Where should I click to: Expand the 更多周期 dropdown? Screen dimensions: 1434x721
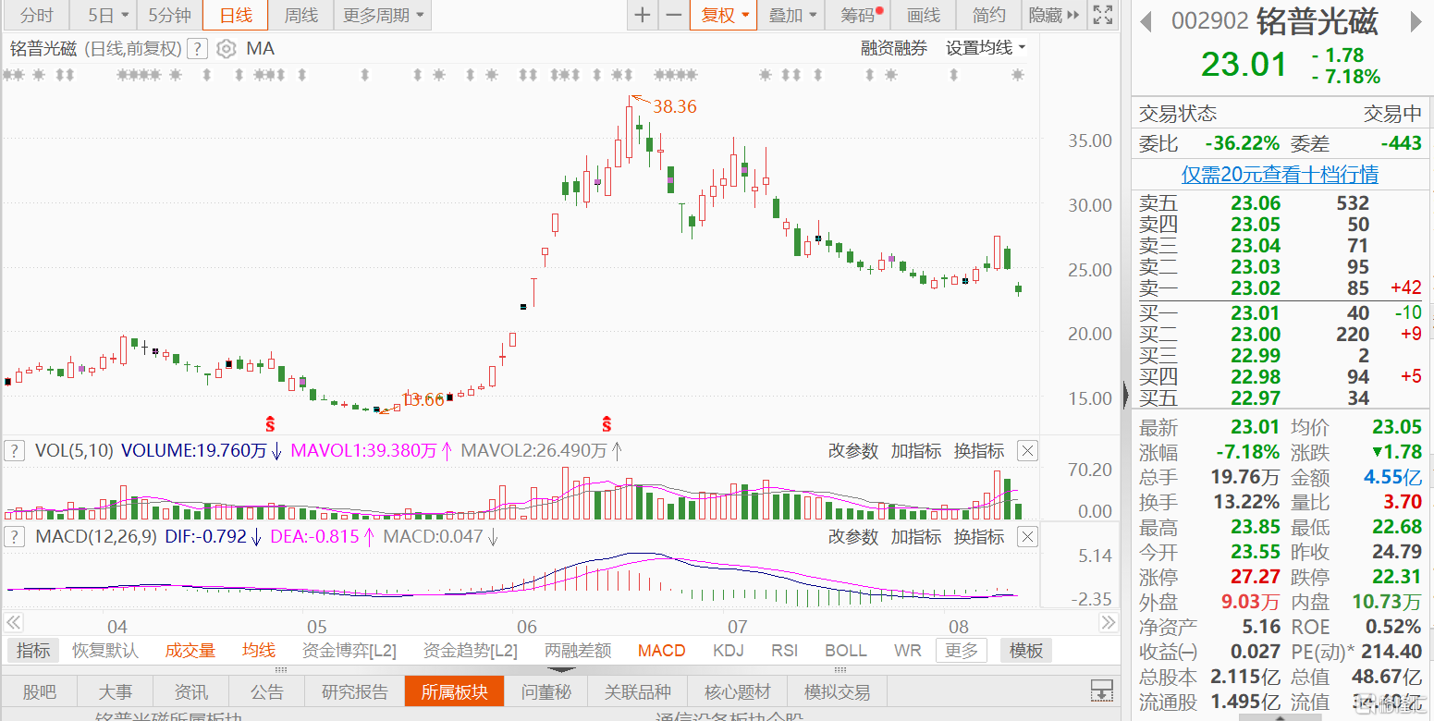tap(383, 15)
